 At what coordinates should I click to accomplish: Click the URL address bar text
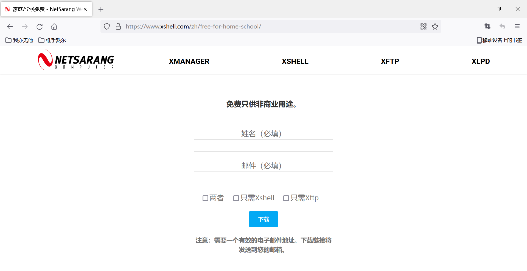coord(193,27)
